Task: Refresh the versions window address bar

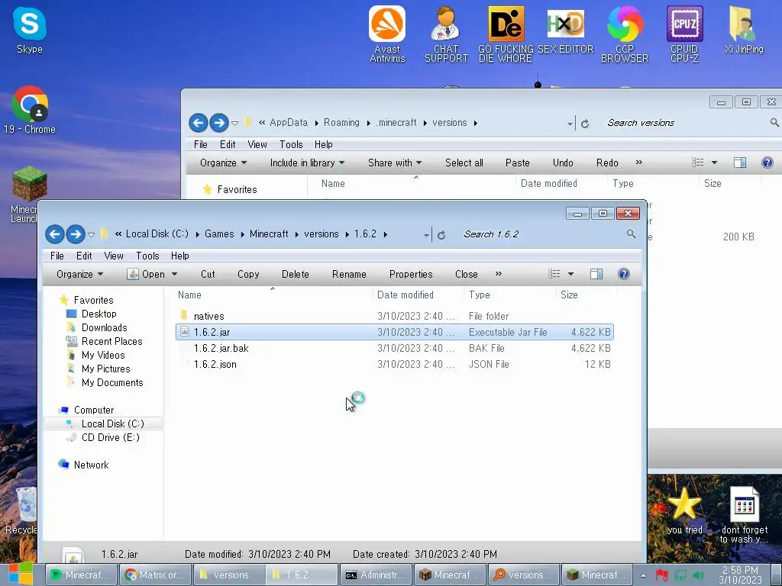Action: [585, 123]
